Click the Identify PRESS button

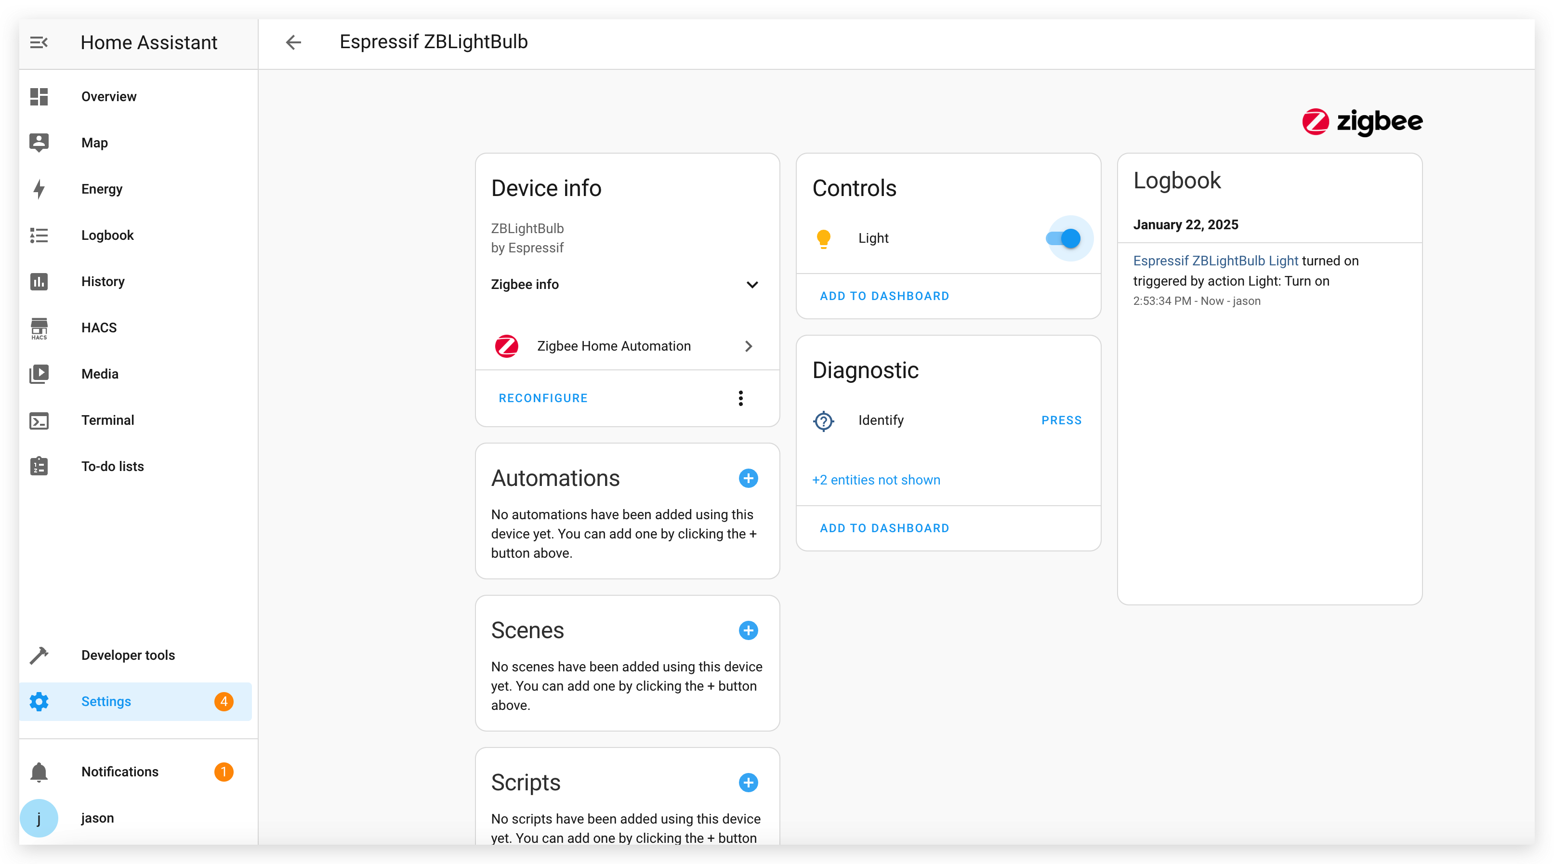tap(1061, 420)
